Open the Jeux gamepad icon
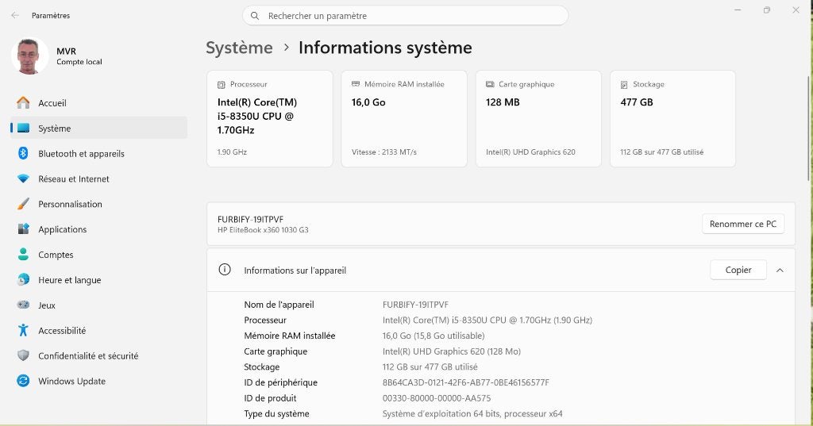Screen dimensions: 813x426 (23, 305)
